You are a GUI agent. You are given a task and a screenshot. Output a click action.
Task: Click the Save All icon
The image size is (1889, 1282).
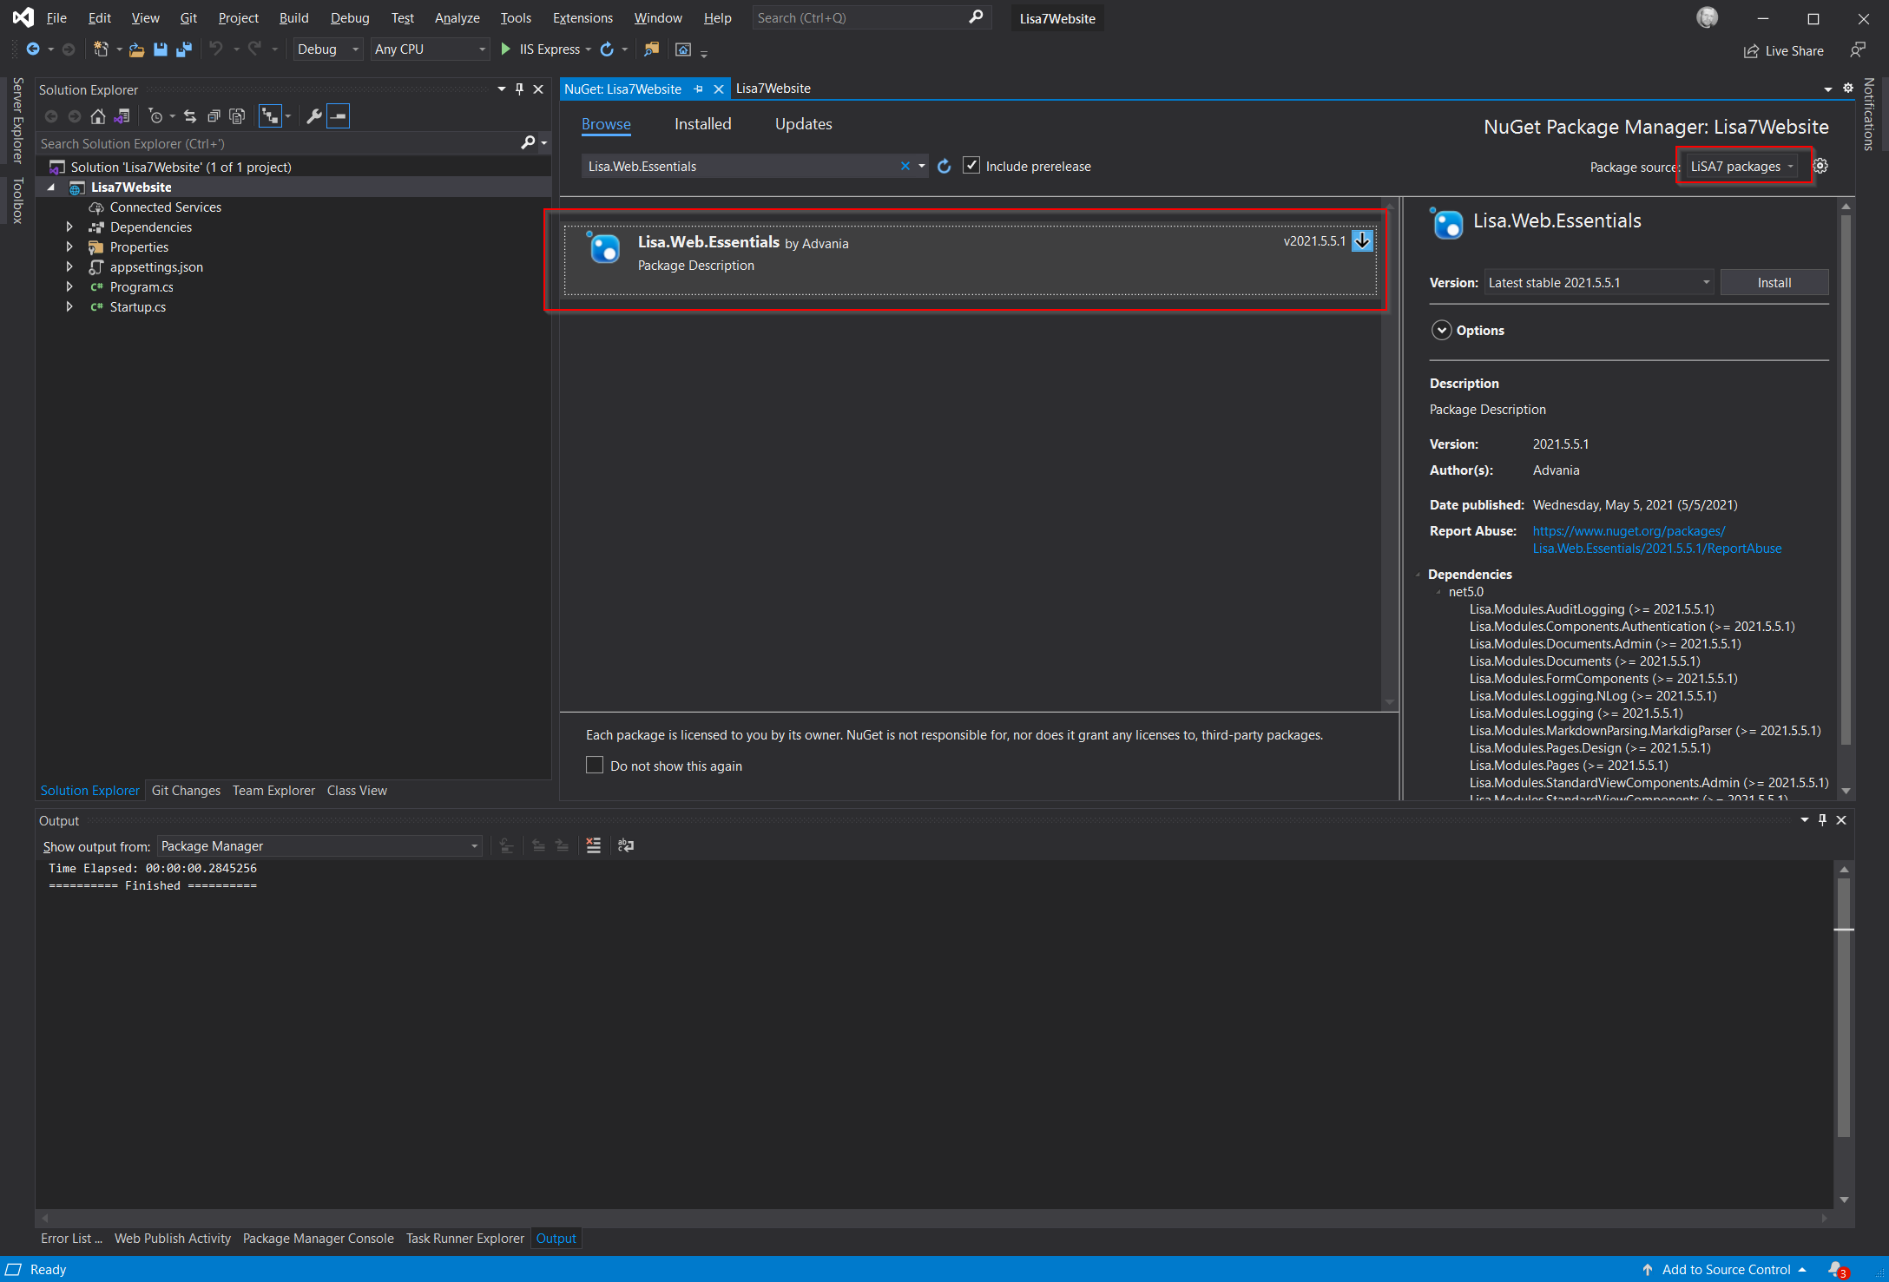point(183,49)
